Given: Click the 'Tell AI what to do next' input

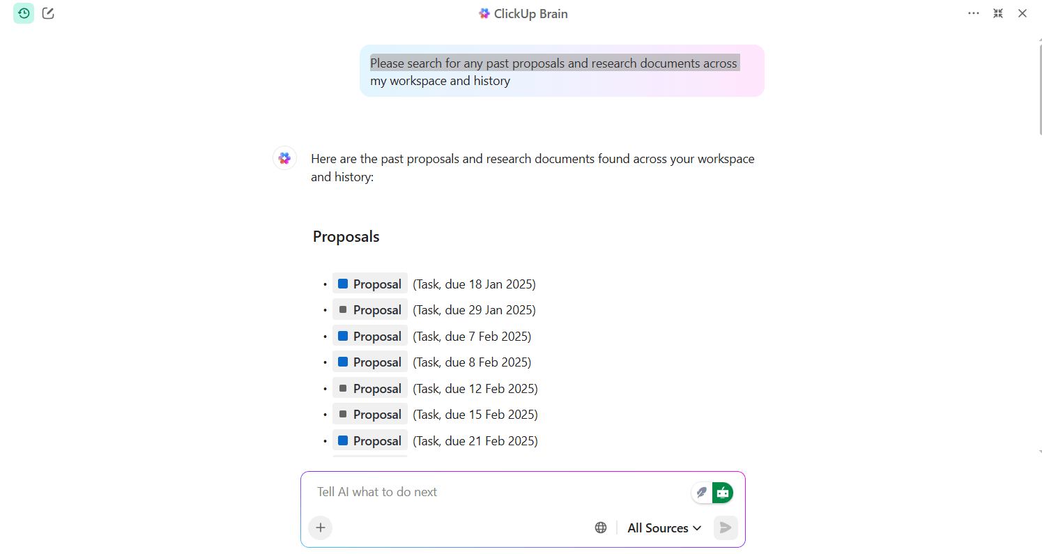Looking at the screenshot, I should click(x=495, y=492).
